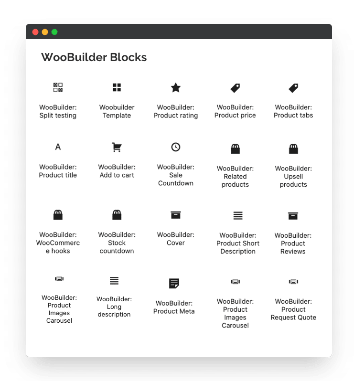Choose the Product Reviews box icon

pyautogui.click(x=293, y=216)
